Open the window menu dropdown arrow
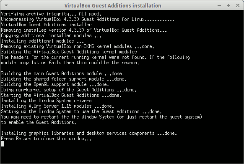 6,5
